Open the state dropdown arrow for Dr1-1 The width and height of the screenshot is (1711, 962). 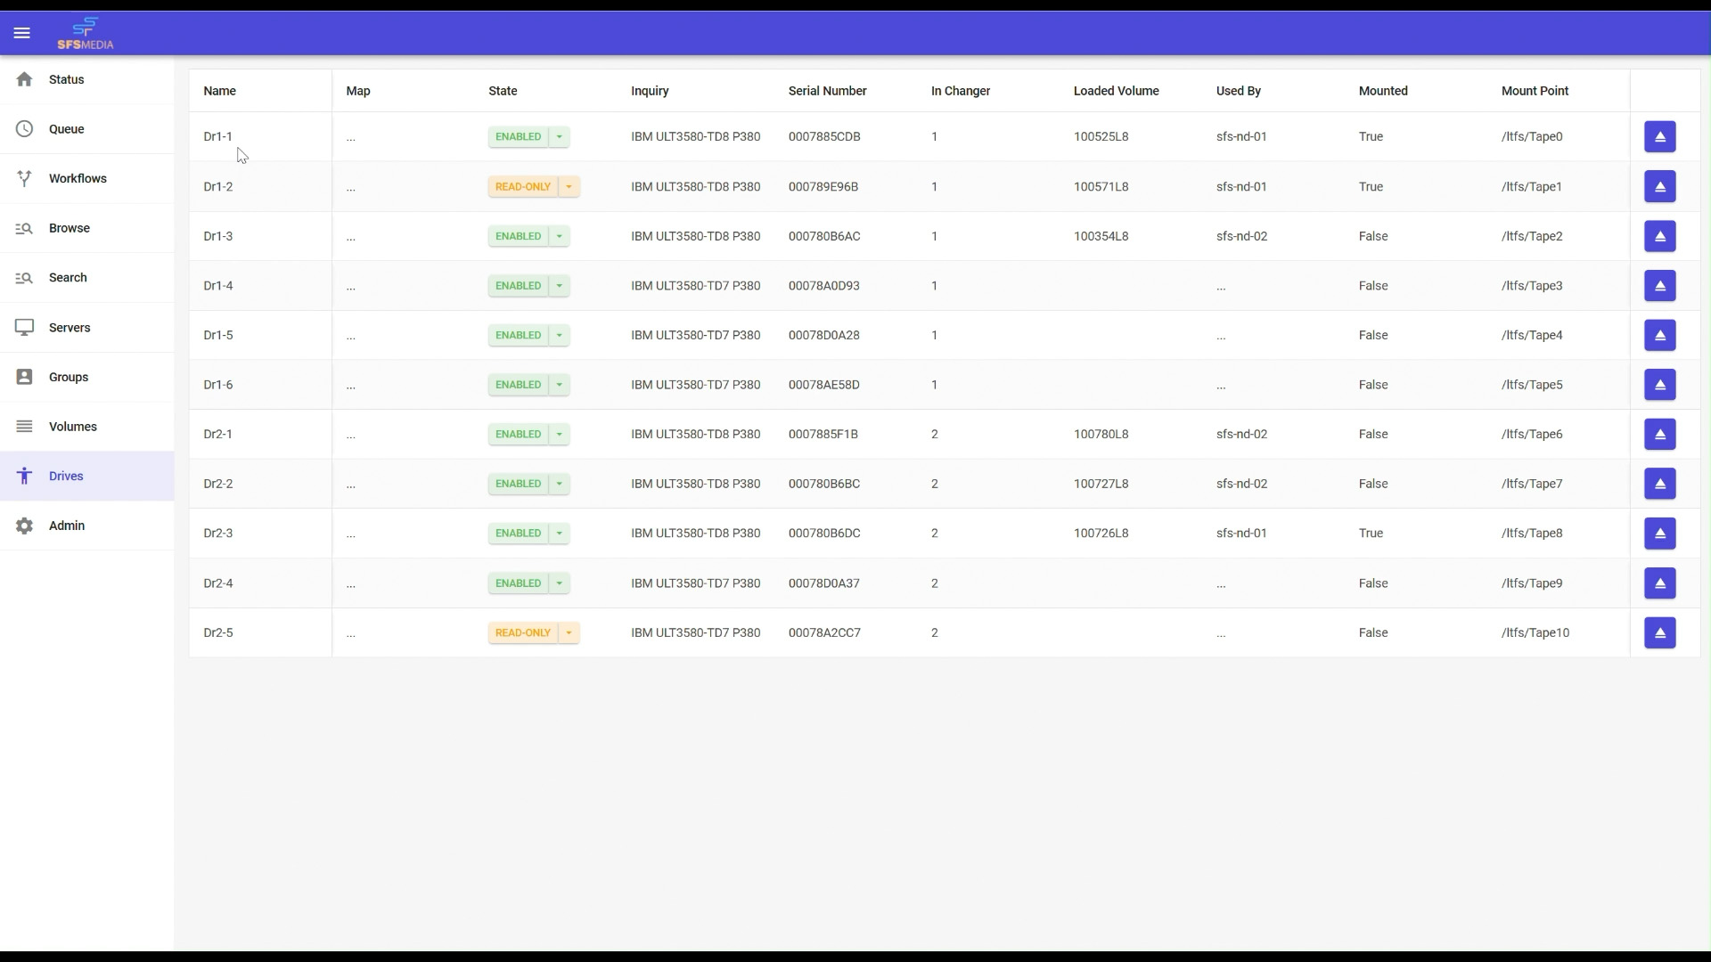pos(560,137)
